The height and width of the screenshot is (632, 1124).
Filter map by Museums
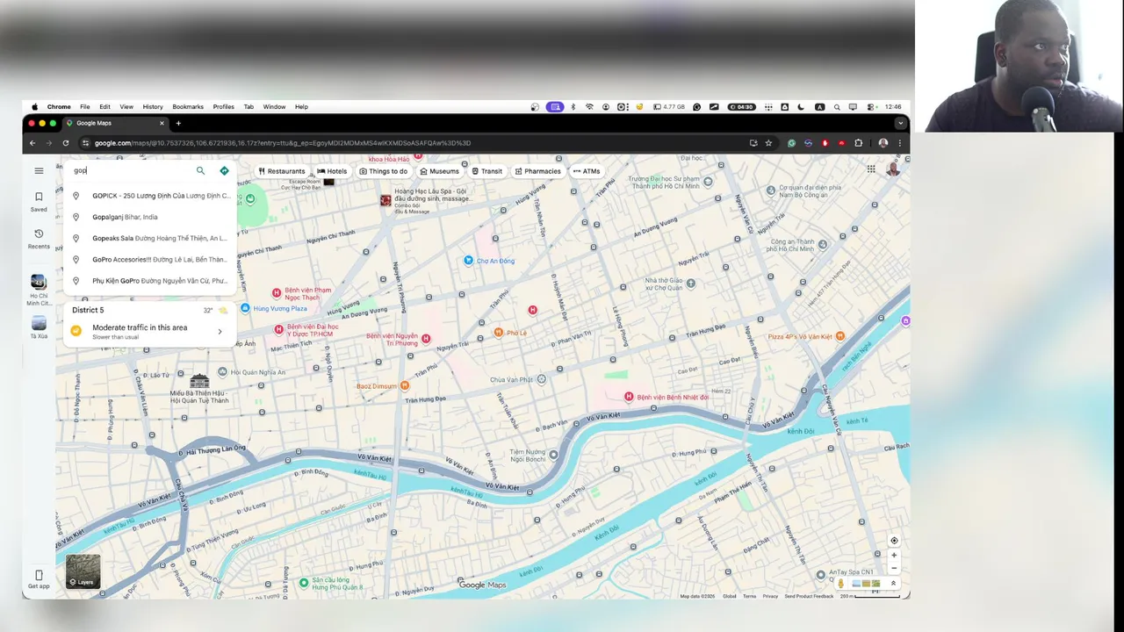pos(439,171)
